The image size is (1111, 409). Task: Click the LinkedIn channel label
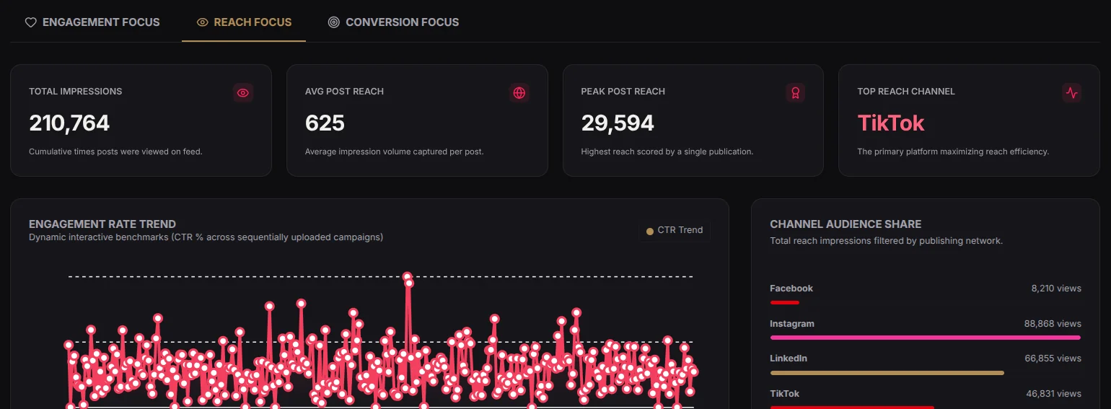click(789, 359)
